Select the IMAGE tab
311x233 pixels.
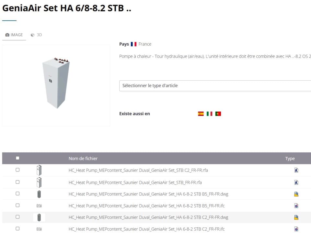pyautogui.click(x=14, y=35)
